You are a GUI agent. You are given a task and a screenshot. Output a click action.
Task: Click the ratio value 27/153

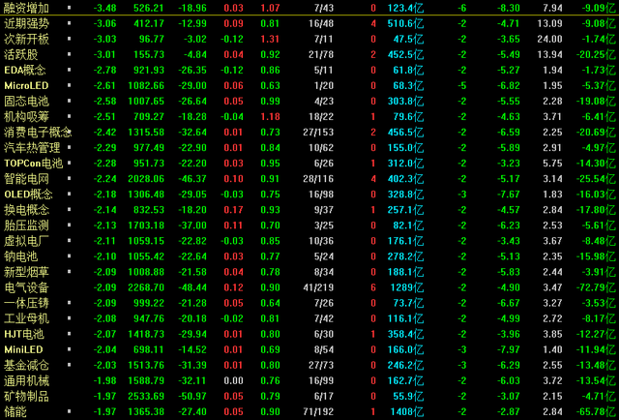(x=318, y=133)
